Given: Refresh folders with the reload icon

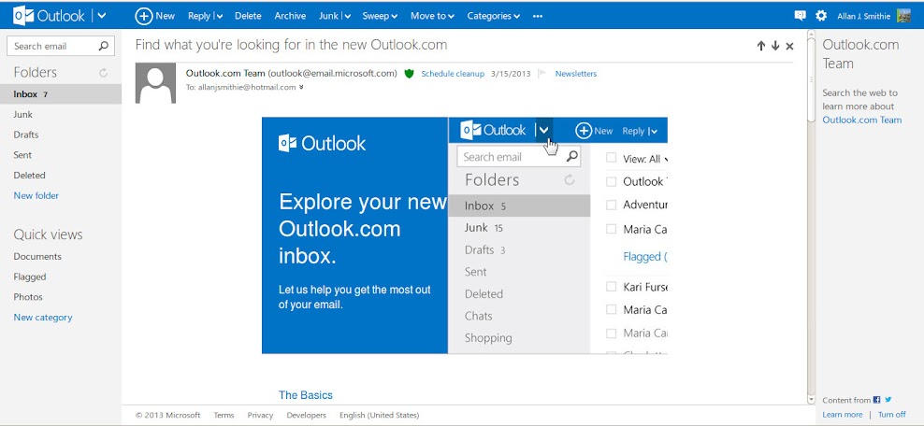Looking at the screenshot, I should (104, 73).
